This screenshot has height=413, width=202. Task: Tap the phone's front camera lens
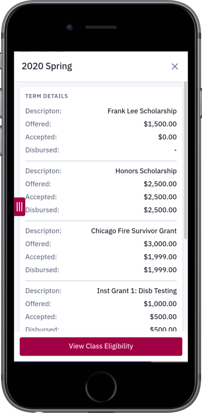[x=69, y=27]
